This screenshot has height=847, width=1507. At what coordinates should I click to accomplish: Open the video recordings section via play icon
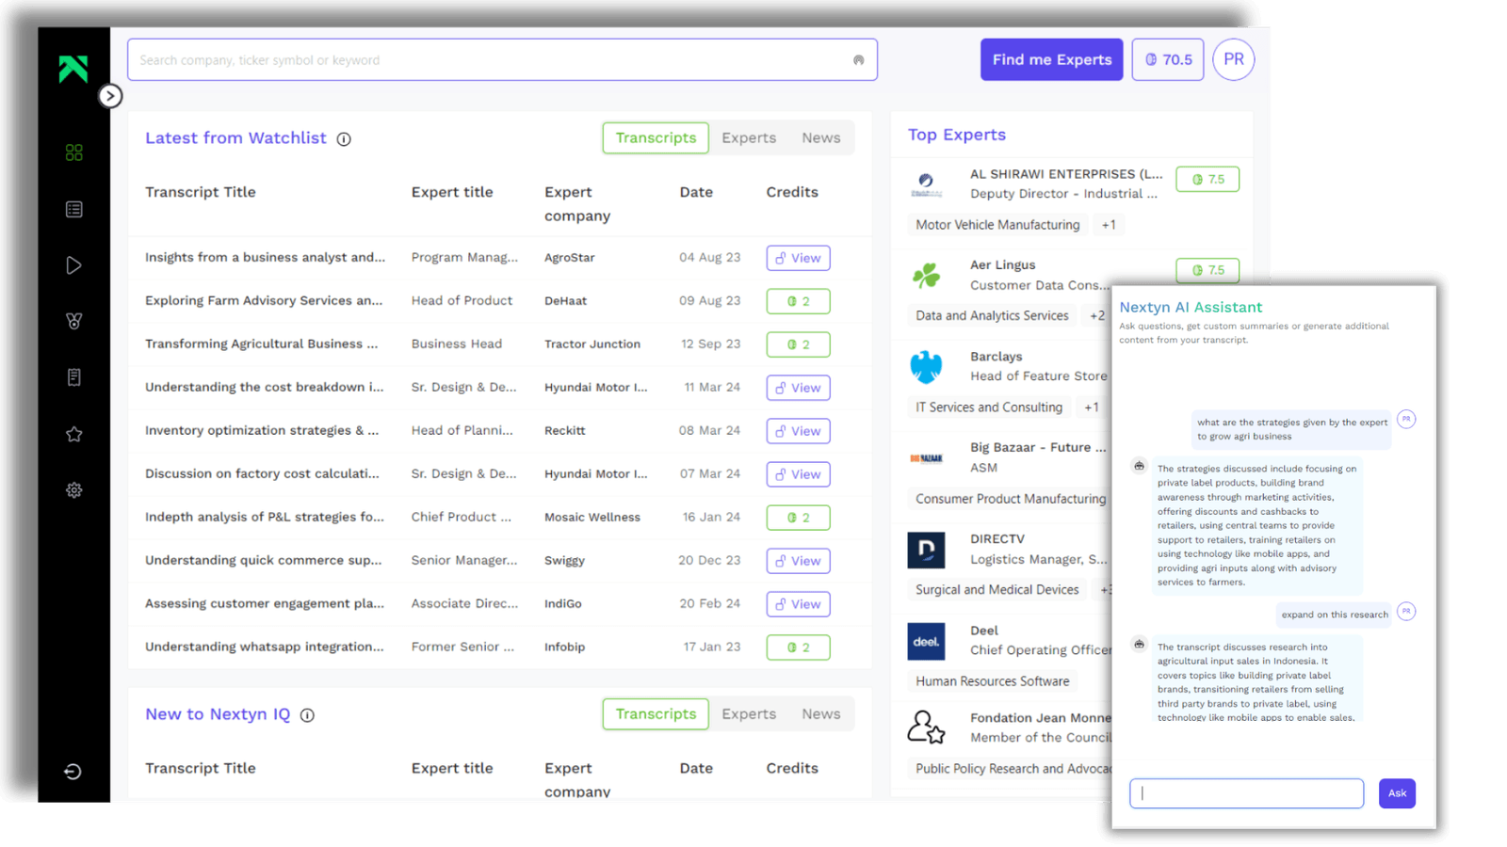tap(73, 264)
